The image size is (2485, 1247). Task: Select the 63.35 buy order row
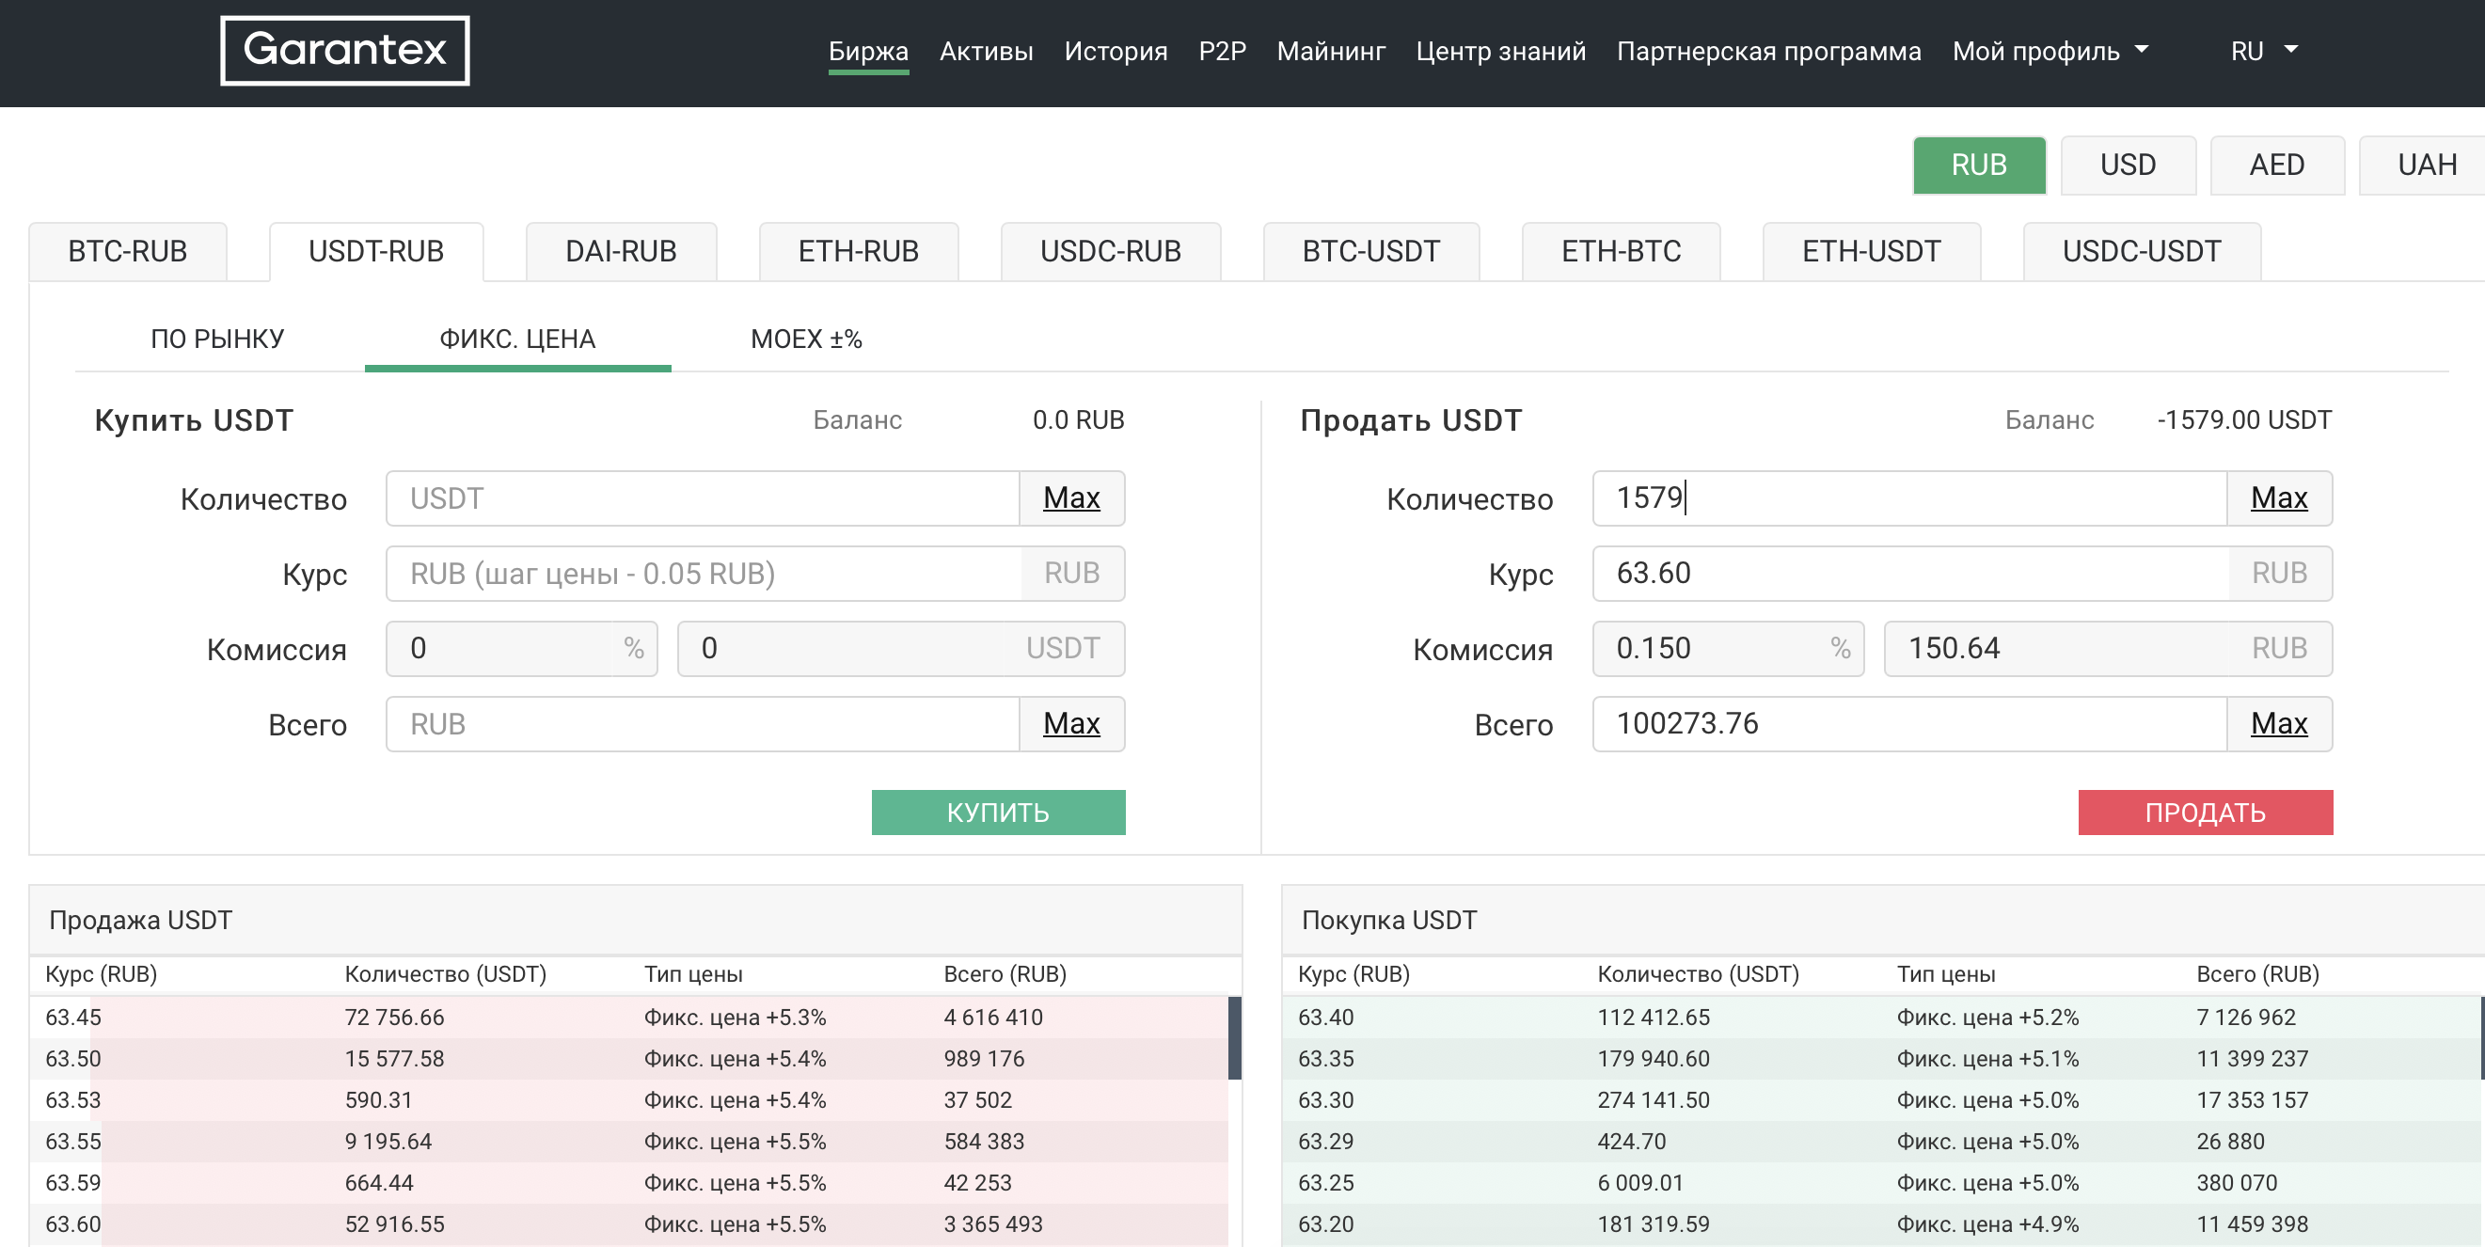coord(1881,1059)
